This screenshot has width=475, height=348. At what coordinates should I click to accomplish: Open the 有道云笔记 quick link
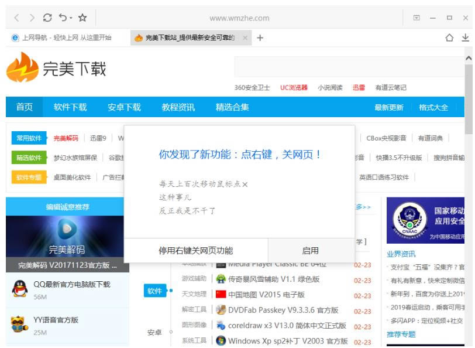(391, 88)
